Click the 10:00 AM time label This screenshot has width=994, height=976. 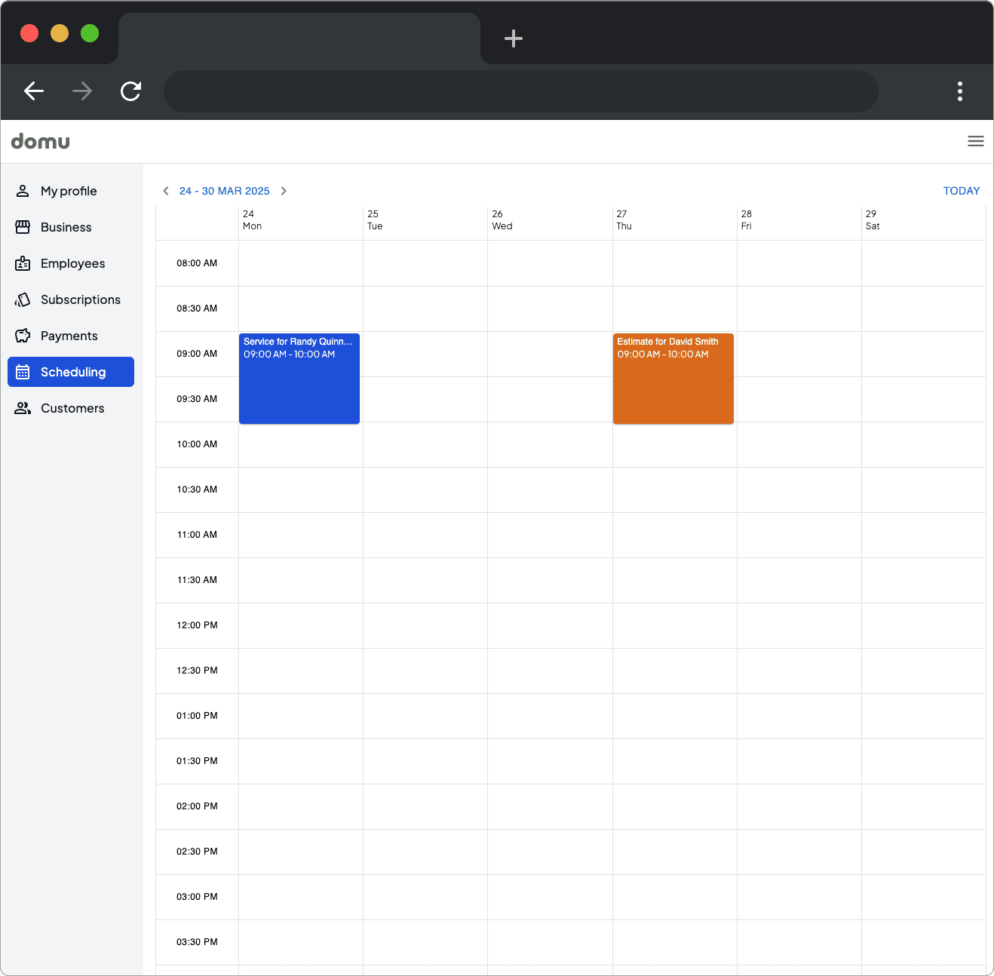pyautogui.click(x=197, y=444)
